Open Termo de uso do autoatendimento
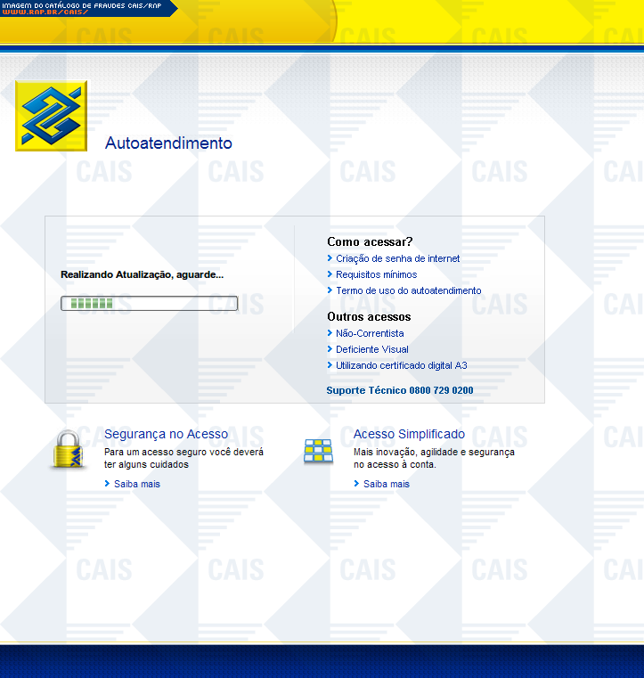Screen dimensions: 644x678 tap(408, 290)
